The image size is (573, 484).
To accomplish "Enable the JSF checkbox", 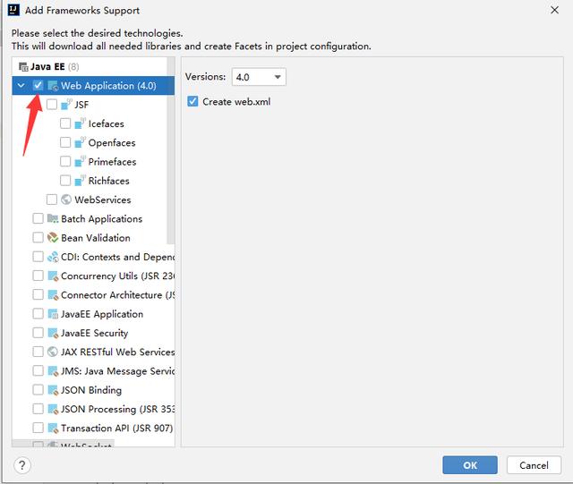I will pyautogui.click(x=52, y=105).
